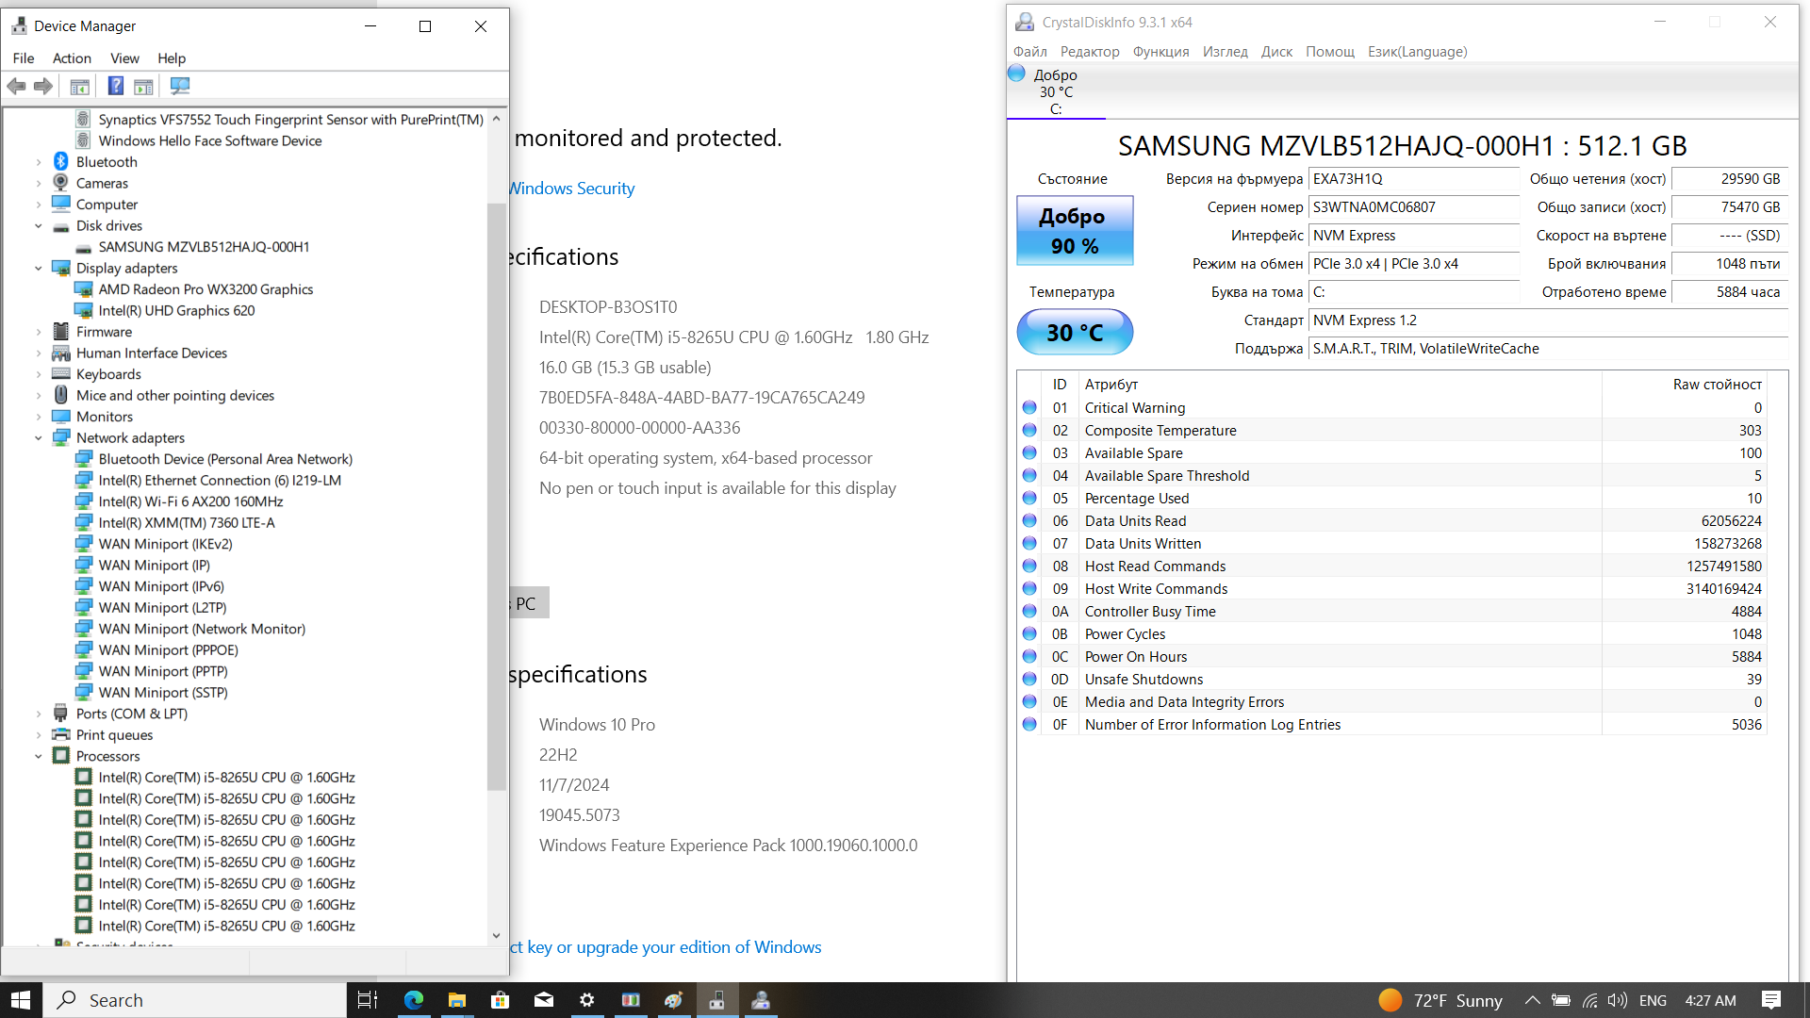Viewport: 1810px width, 1018px height.
Task: Expand the Print queues tree node
Action: [39, 735]
